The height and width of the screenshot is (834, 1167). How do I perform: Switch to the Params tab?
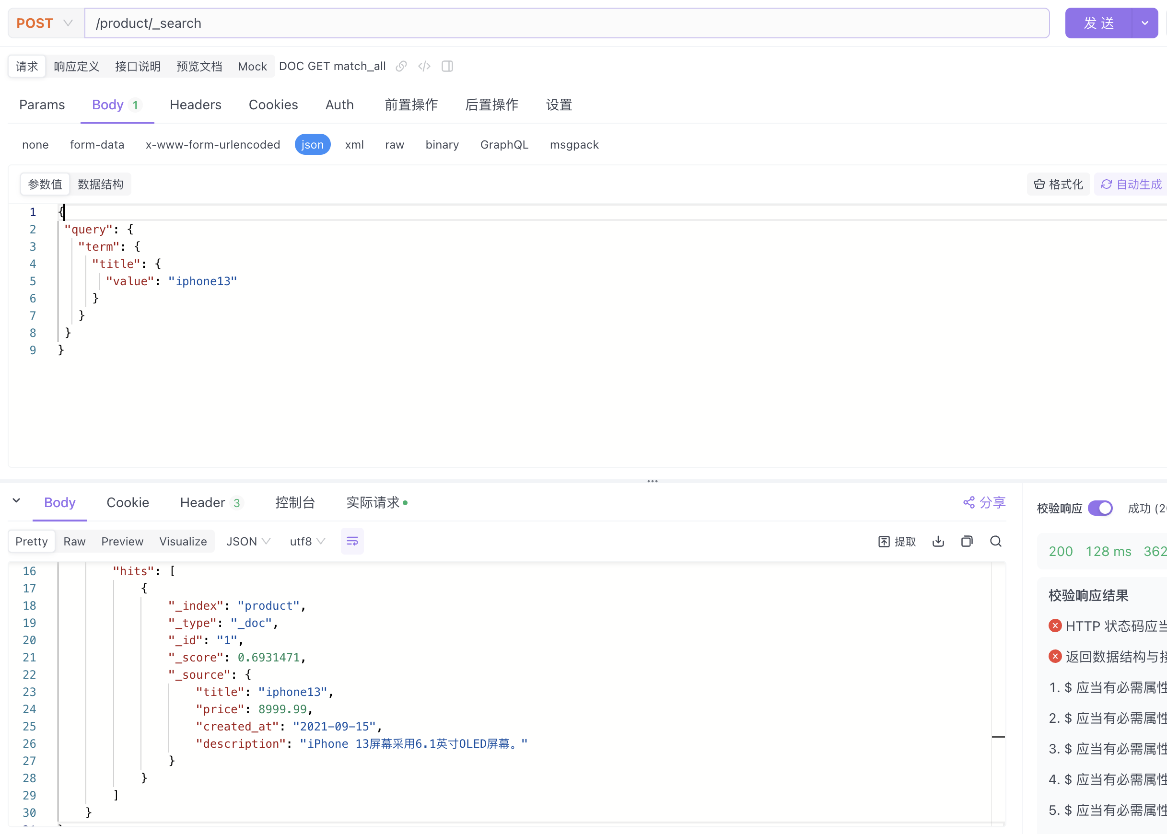pyautogui.click(x=42, y=105)
